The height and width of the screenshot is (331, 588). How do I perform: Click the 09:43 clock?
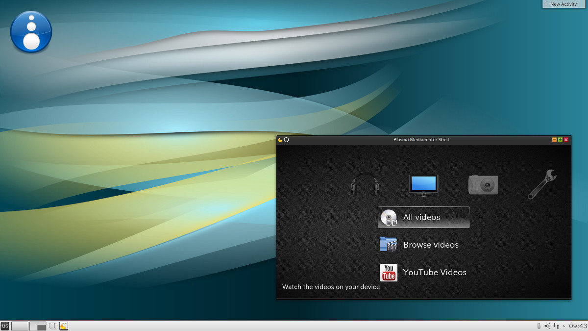coord(578,326)
